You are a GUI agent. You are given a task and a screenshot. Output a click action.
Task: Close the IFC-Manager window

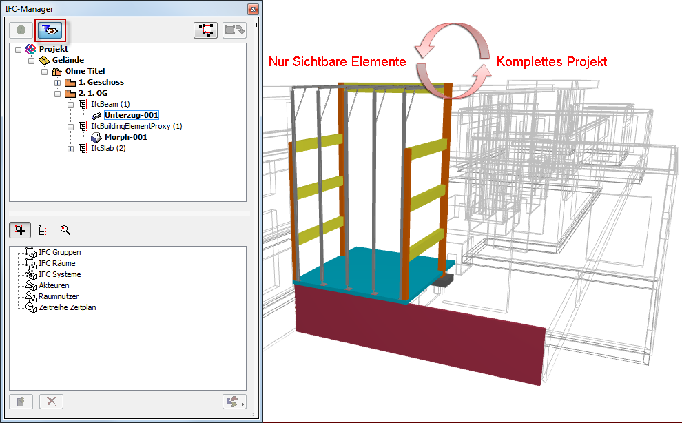pyautogui.click(x=253, y=9)
